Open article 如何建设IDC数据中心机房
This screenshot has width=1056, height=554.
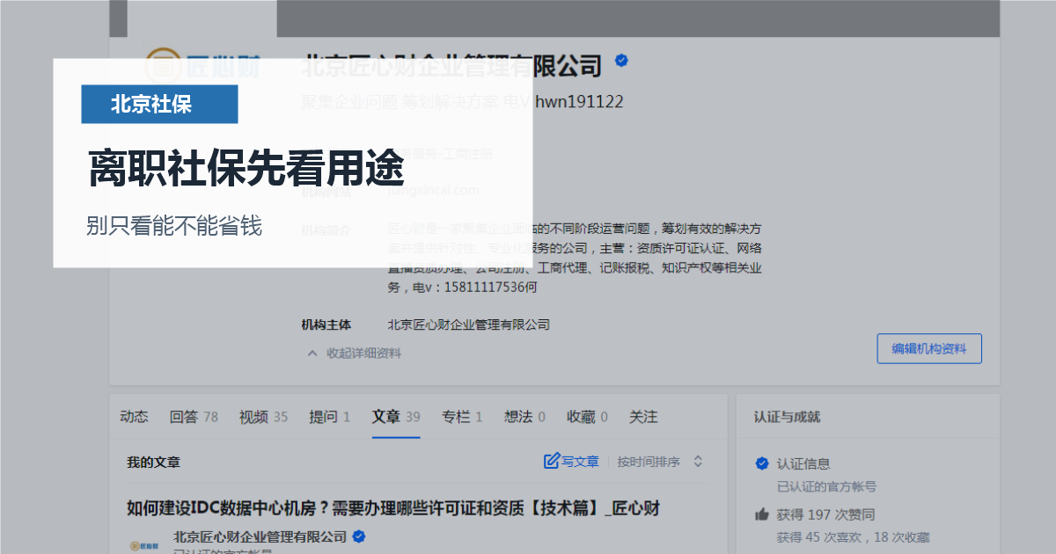point(393,508)
